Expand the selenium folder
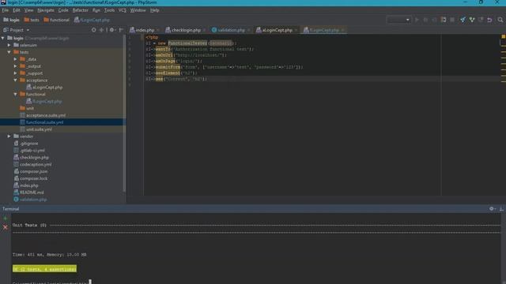Viewport: 506px width, 284px height. 9,45
